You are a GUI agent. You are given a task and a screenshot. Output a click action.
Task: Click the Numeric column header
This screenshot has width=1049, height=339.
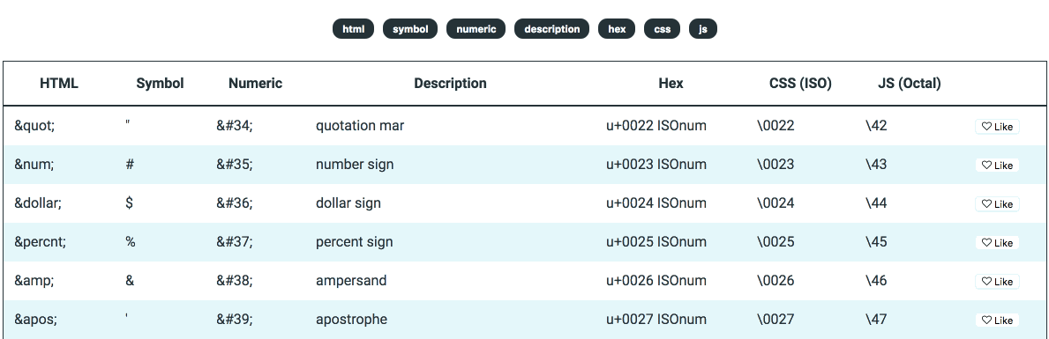256,84
